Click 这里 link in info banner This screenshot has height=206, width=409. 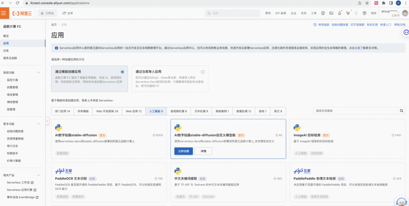[357, 48]
